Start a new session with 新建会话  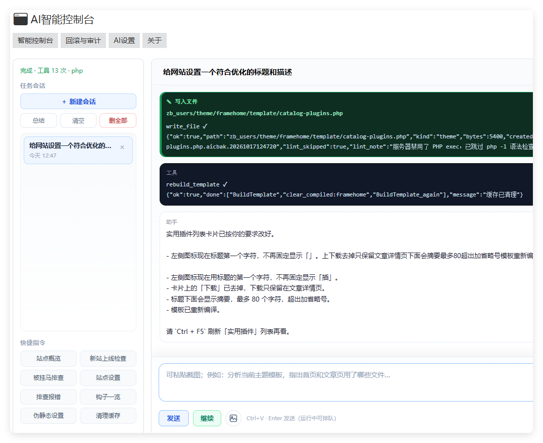[x=78, y=102]
